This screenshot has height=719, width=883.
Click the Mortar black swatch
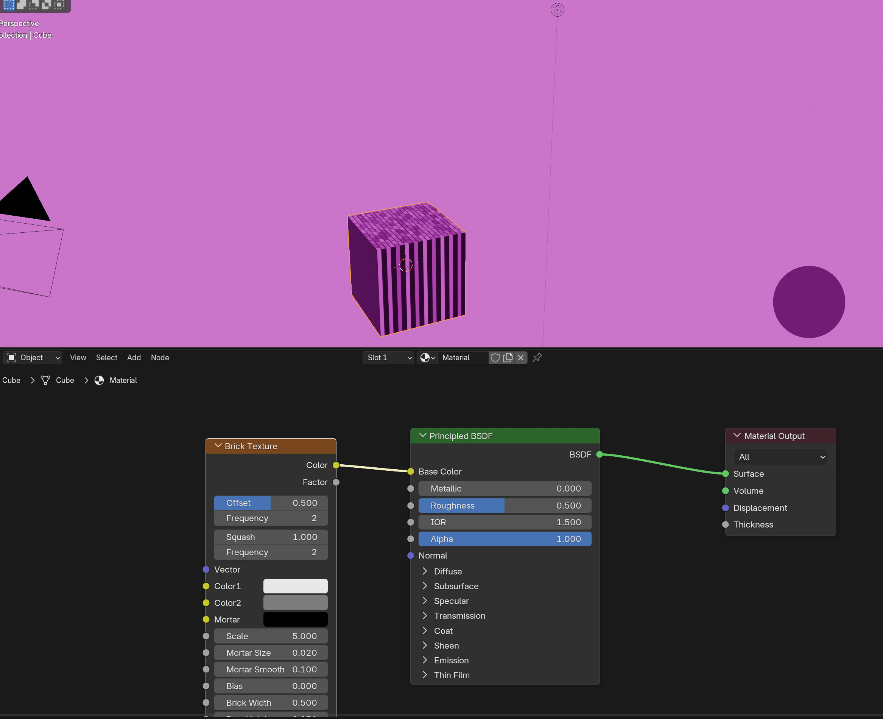(295, 619)
